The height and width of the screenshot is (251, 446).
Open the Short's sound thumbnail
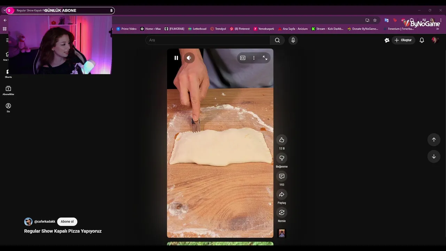pyautogui.click(x=282, y=233)
